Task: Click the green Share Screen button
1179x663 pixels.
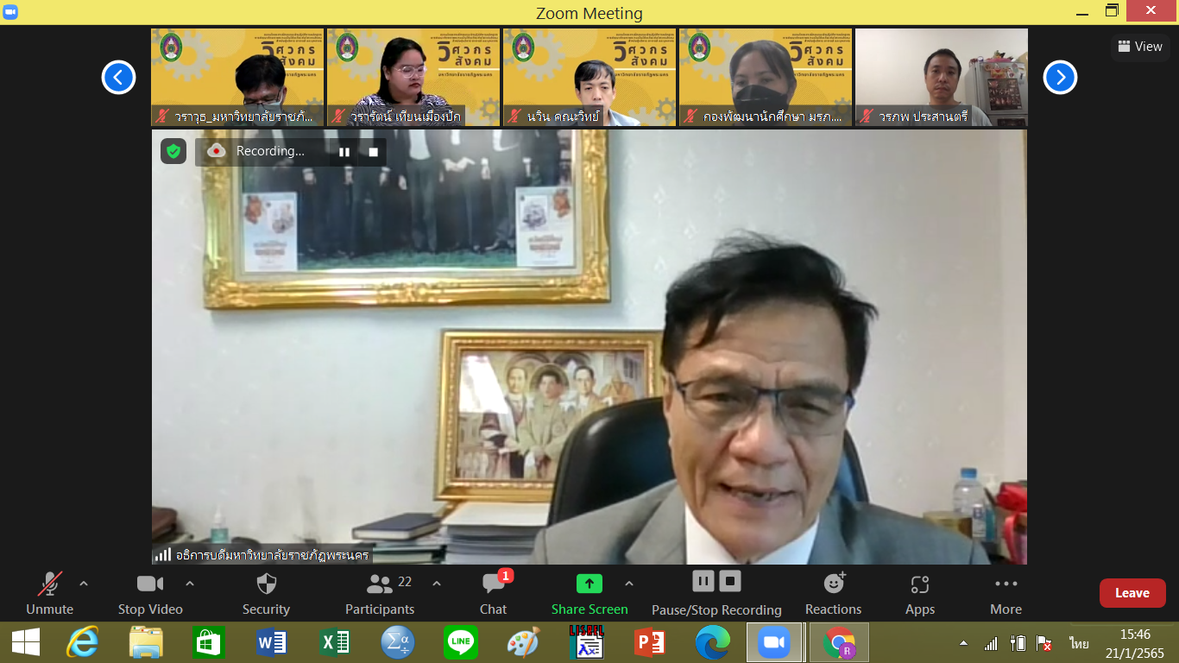Action: click(589, 593)
